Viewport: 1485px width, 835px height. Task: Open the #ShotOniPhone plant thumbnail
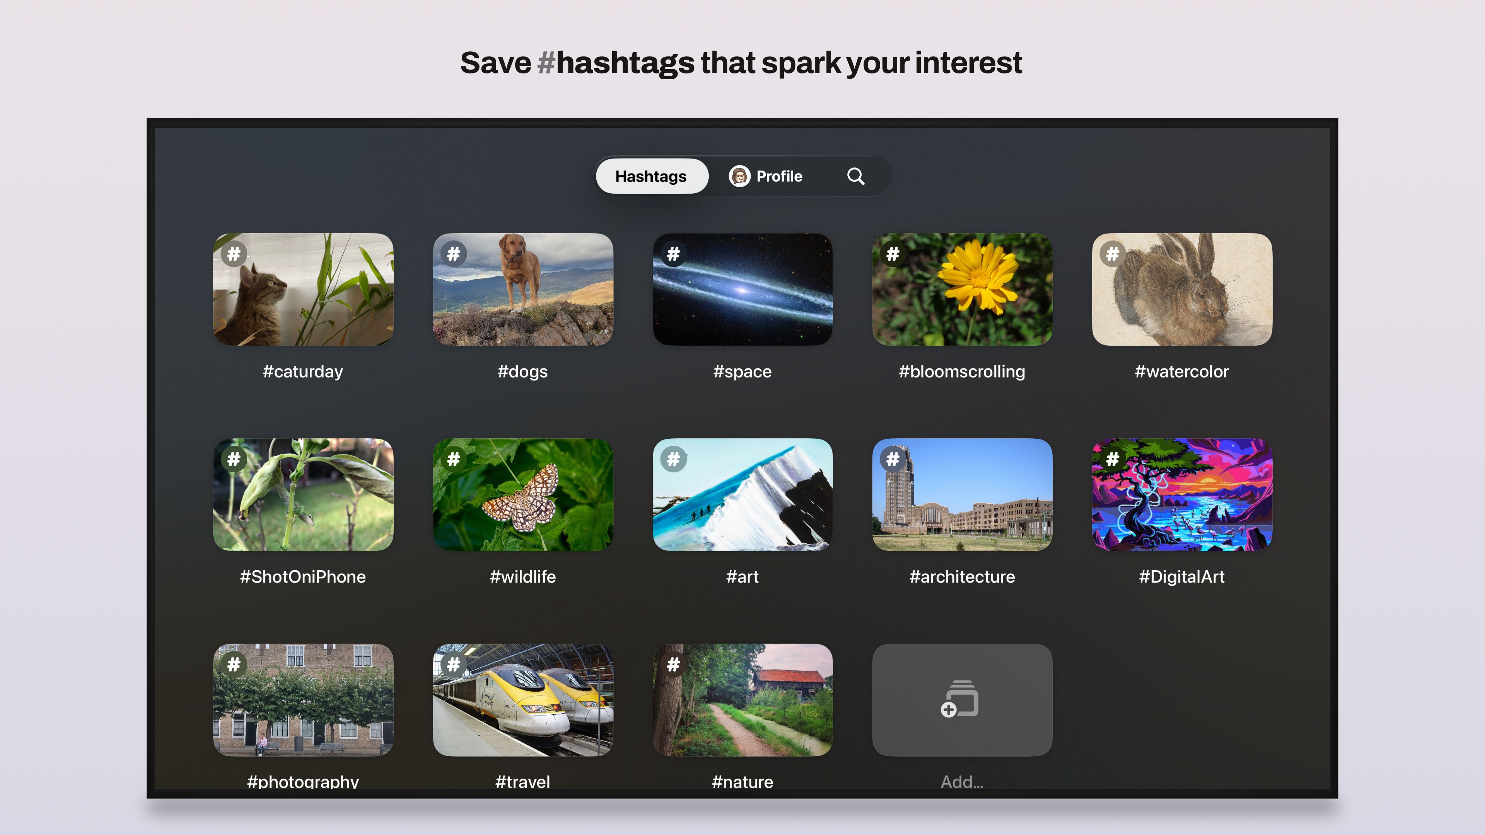(x=303, y=494)
